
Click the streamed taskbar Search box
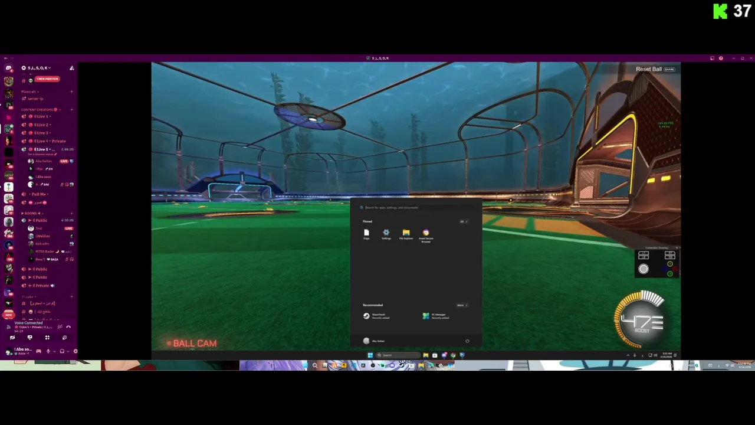point(398,355)
